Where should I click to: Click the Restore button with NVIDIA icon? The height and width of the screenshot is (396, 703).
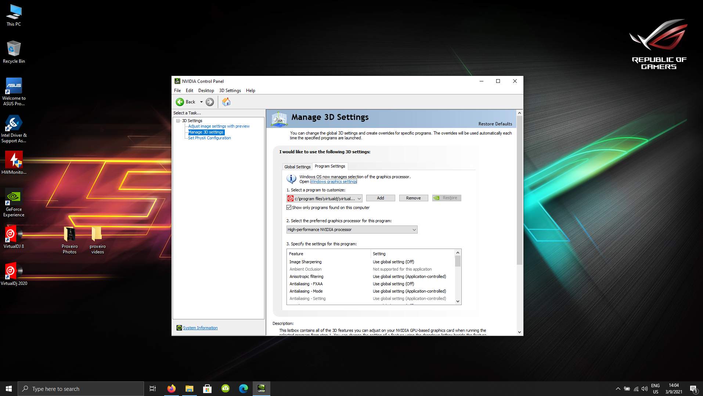point(446,198)
